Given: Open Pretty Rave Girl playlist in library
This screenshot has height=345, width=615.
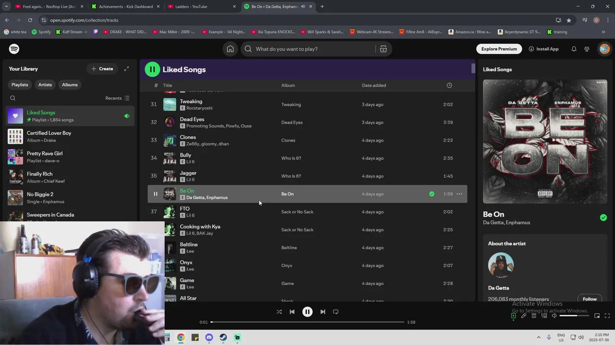Looking at the screenshot, I should coord(70,157).
